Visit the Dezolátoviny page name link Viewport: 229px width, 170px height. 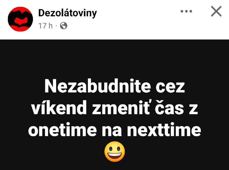68,13
